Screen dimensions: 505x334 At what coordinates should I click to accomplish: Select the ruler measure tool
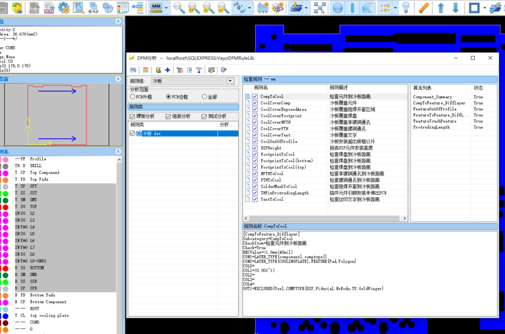[x=424, y=8]
